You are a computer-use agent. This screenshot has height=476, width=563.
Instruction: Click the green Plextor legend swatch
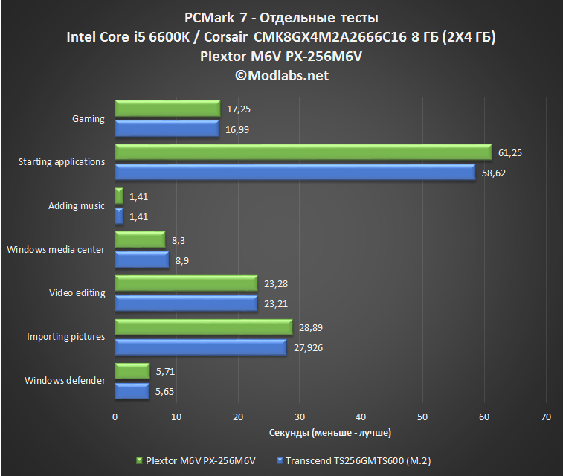point(139,460)
